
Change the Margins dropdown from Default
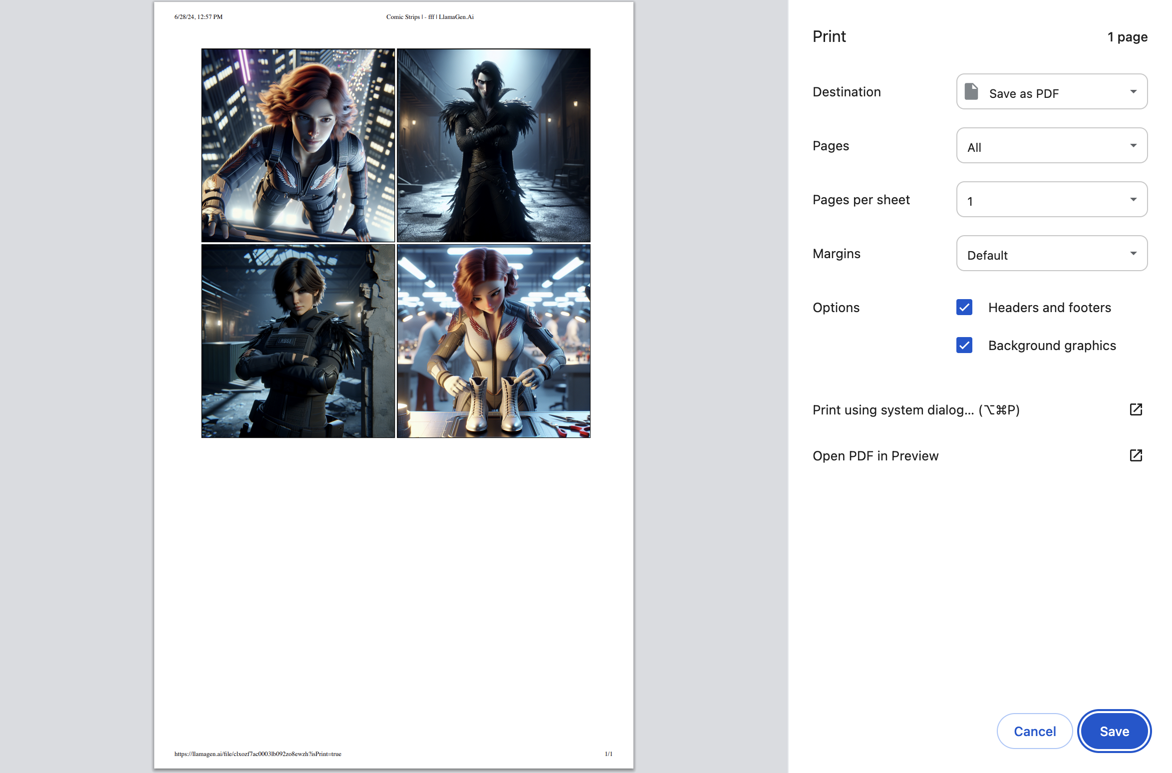(x=1052, y=254)
